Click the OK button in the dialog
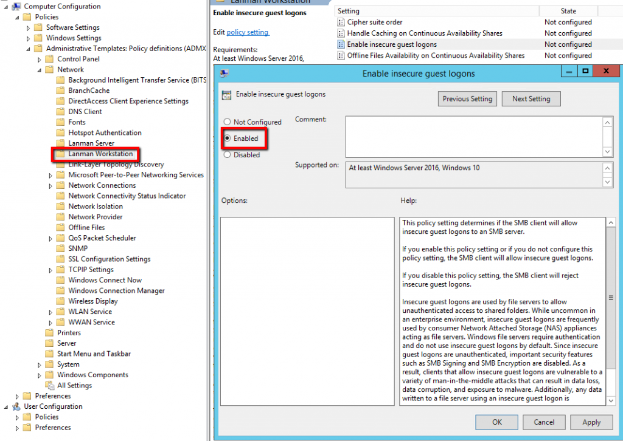This screenshot has width=623, height=441. [496, 422]
